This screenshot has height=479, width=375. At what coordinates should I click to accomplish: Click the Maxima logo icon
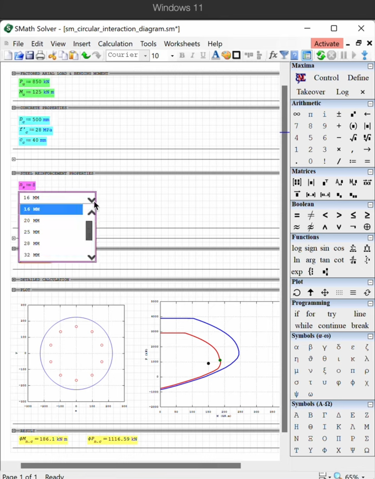[300, 78]
